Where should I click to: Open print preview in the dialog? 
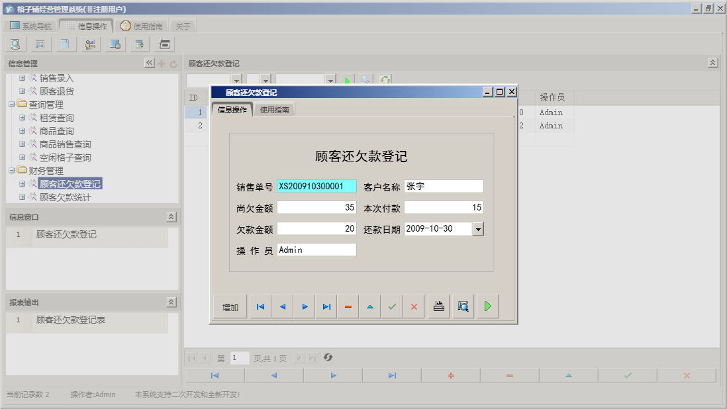click(x=463, y=306)
